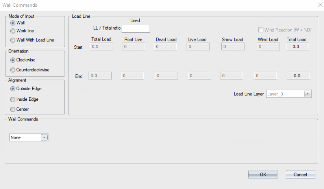Click the Start Snow Load field
Viewport: 324px width, 189px height.
233,47
